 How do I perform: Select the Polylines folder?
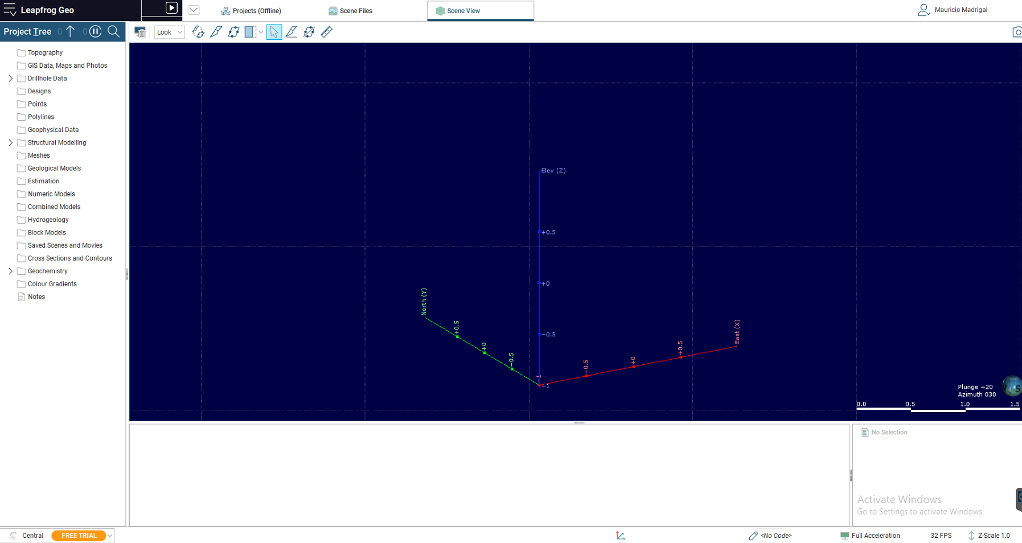(x=41, y=117)
